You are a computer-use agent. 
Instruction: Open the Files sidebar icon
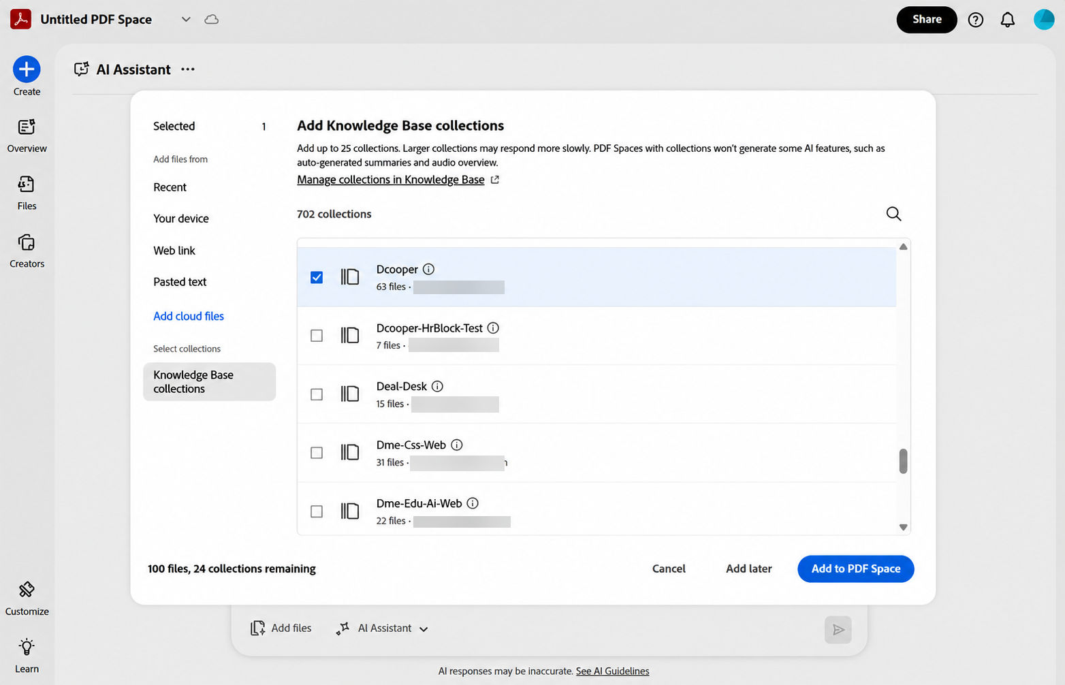[x=27, y=184]
